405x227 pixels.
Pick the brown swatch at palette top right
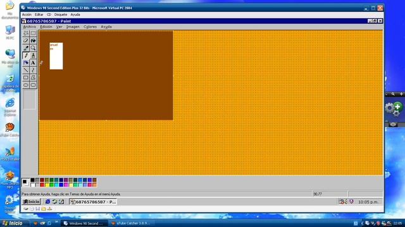[x=94, y=180]
